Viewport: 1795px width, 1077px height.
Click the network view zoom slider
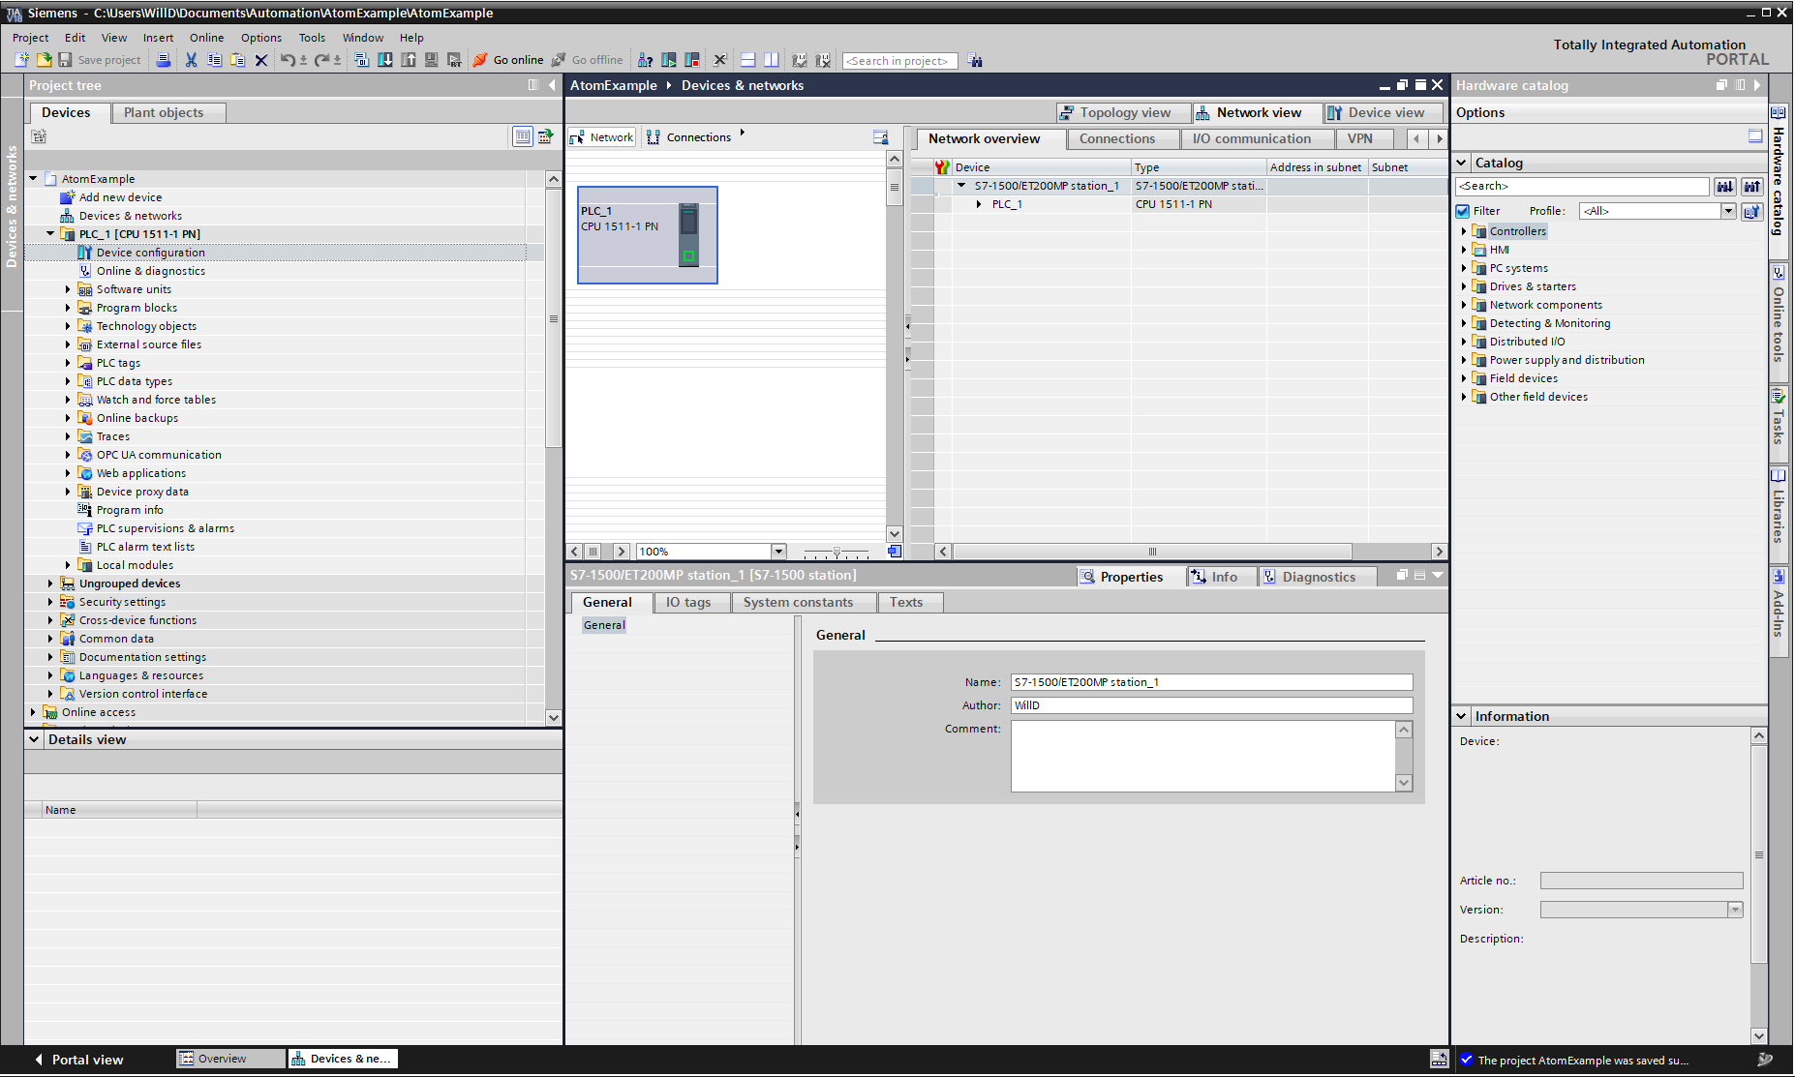pos(837,552)
